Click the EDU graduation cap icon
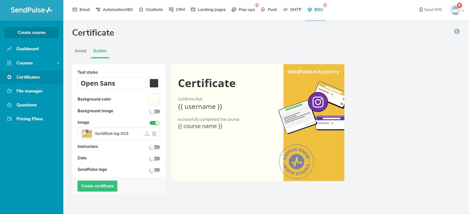Image resolution: width=469 pixels, height=214 pixels. [310, 9]
